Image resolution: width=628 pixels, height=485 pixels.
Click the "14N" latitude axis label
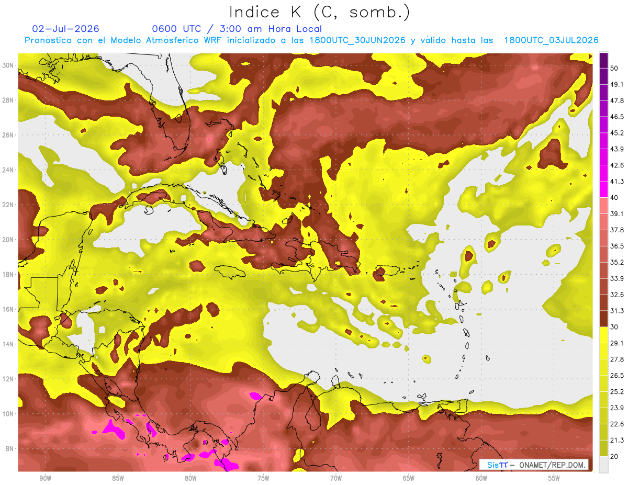(8, 344)
